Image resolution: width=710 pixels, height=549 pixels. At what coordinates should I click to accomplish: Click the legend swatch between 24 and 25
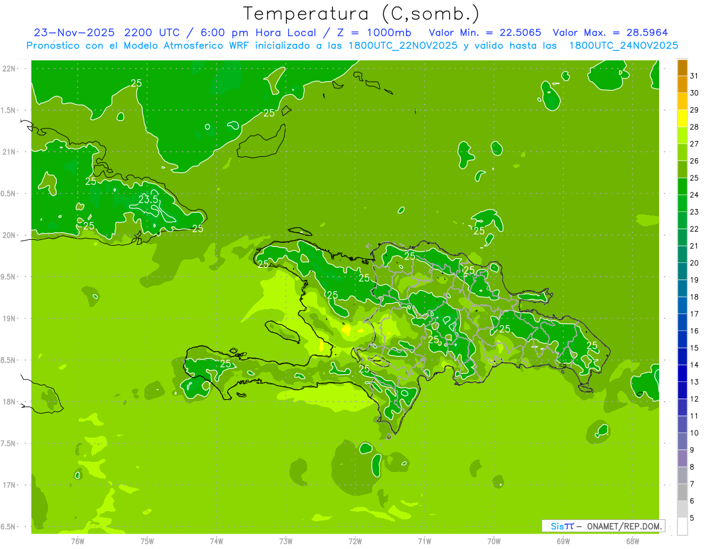point(682,186)
